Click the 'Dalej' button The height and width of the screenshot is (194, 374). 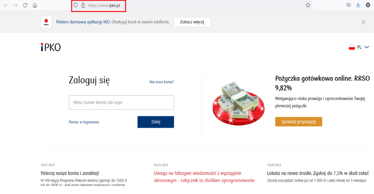tap(156, 122)
